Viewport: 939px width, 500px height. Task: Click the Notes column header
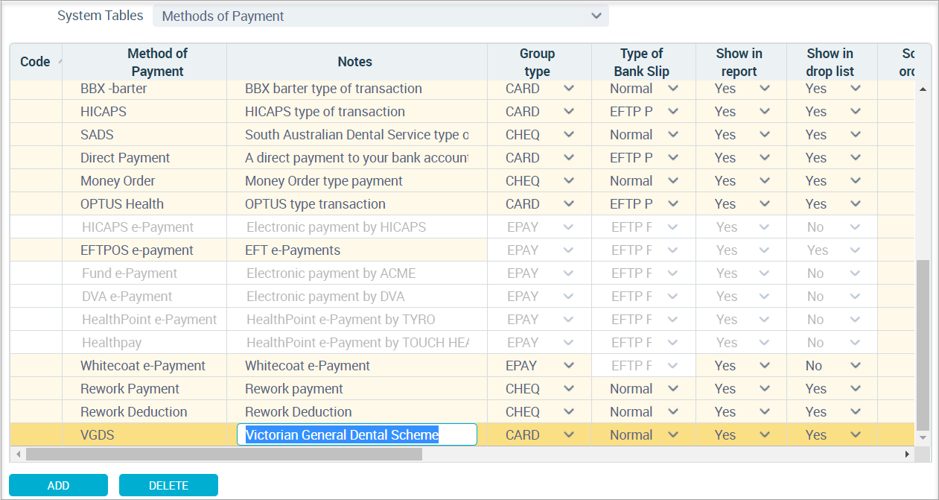tap(357, 62)
